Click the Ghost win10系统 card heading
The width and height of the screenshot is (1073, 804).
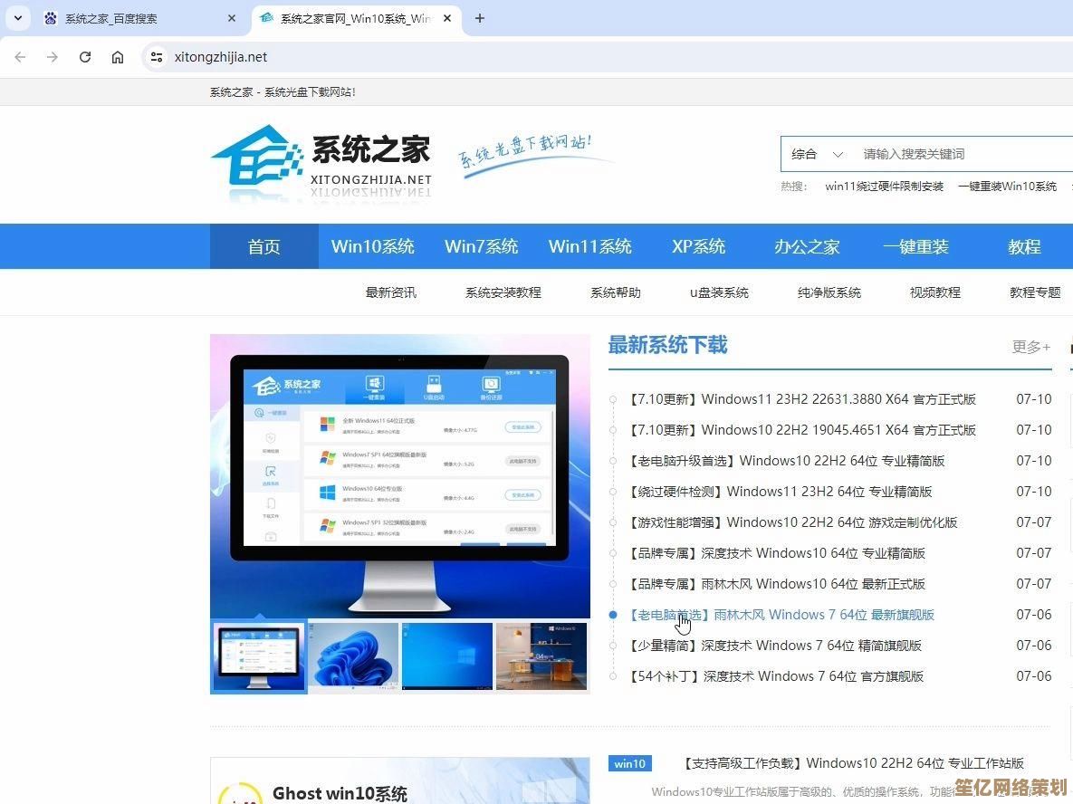point(340,794)
